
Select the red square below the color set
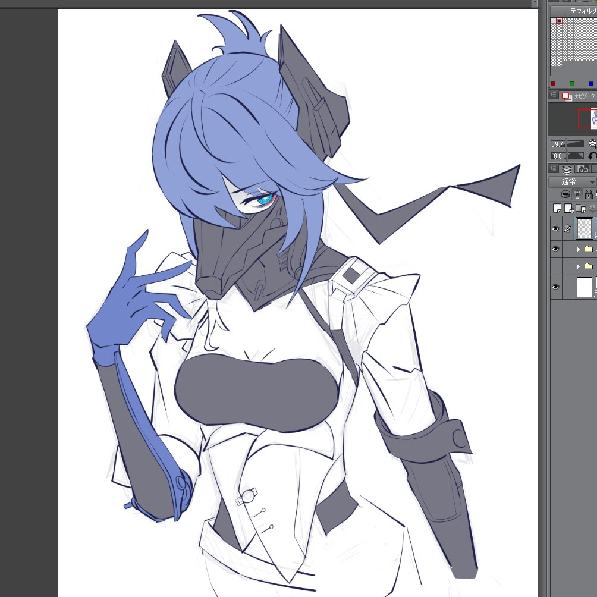553,84
